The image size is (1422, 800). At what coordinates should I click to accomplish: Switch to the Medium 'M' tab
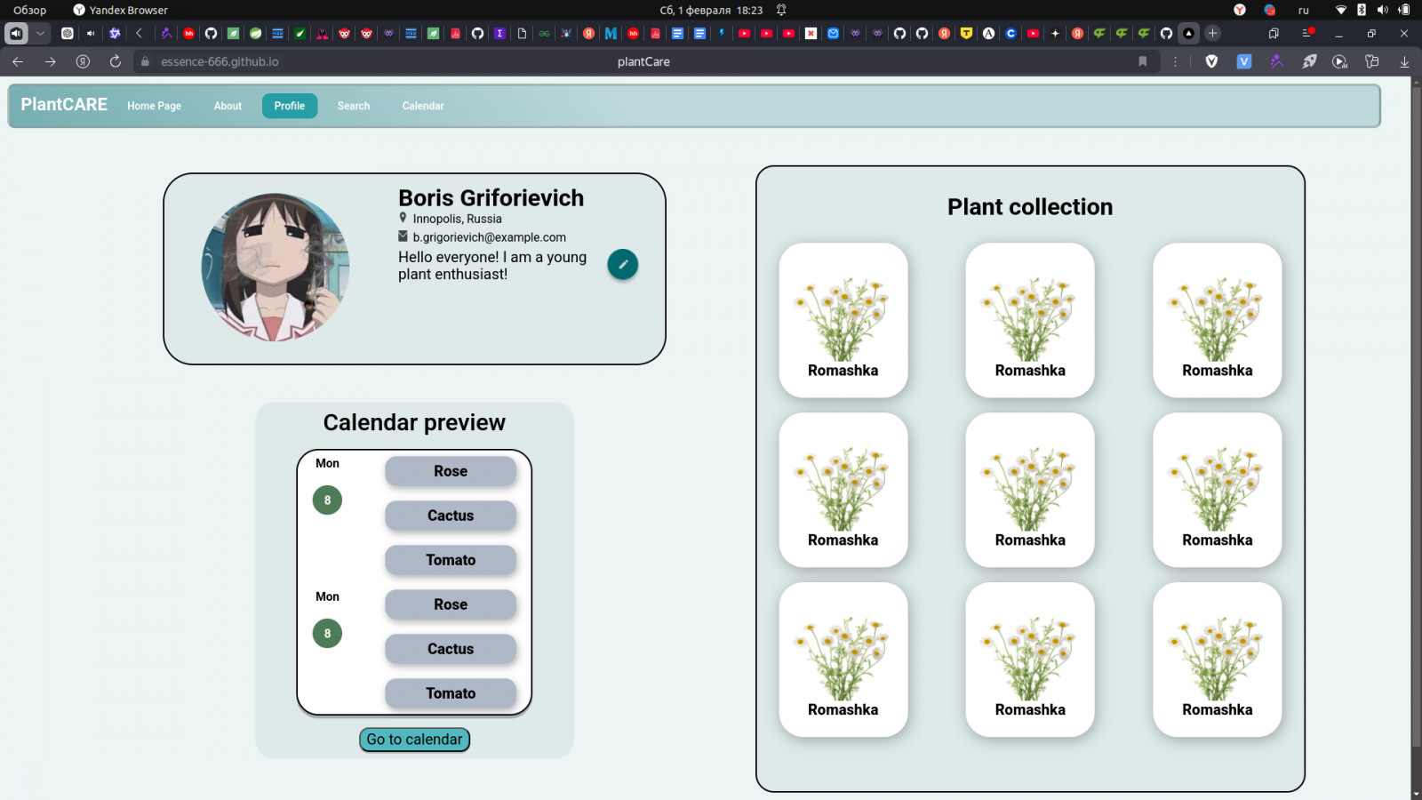pos(611,33)
